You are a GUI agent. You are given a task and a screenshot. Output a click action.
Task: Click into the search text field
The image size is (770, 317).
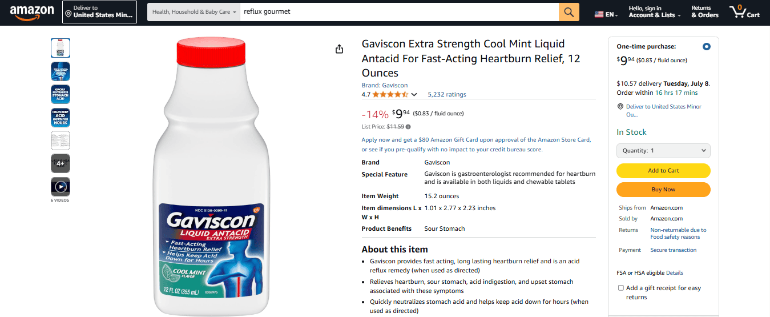[x=399, y=12]
